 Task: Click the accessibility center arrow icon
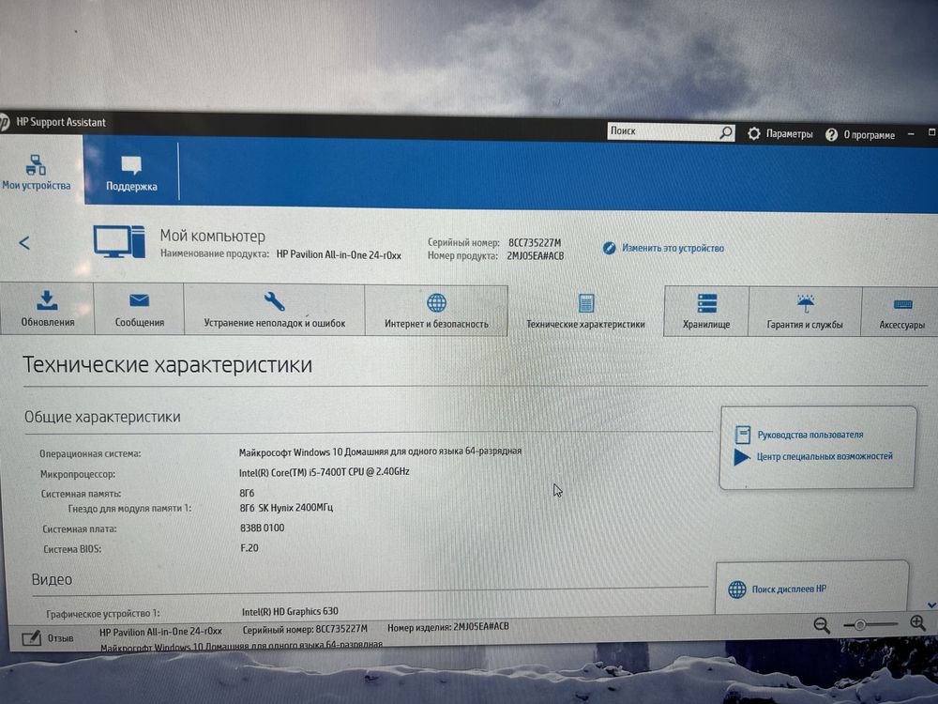click(742, 457)
